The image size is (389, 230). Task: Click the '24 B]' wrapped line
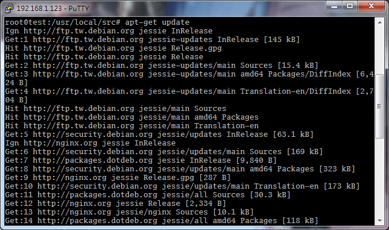coord(16,83)
